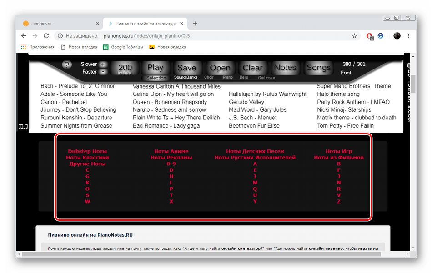Load song Super Mario Brothers Theme
The image size is (432, 273).
(x=354, y=86)
